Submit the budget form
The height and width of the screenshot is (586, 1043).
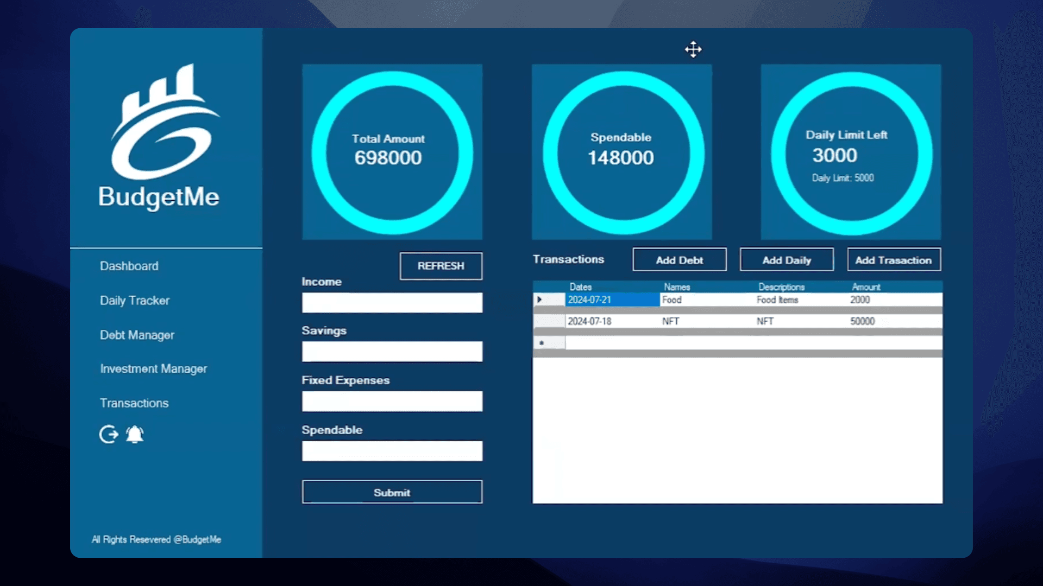pyautogui.click(x=392, y=492)
